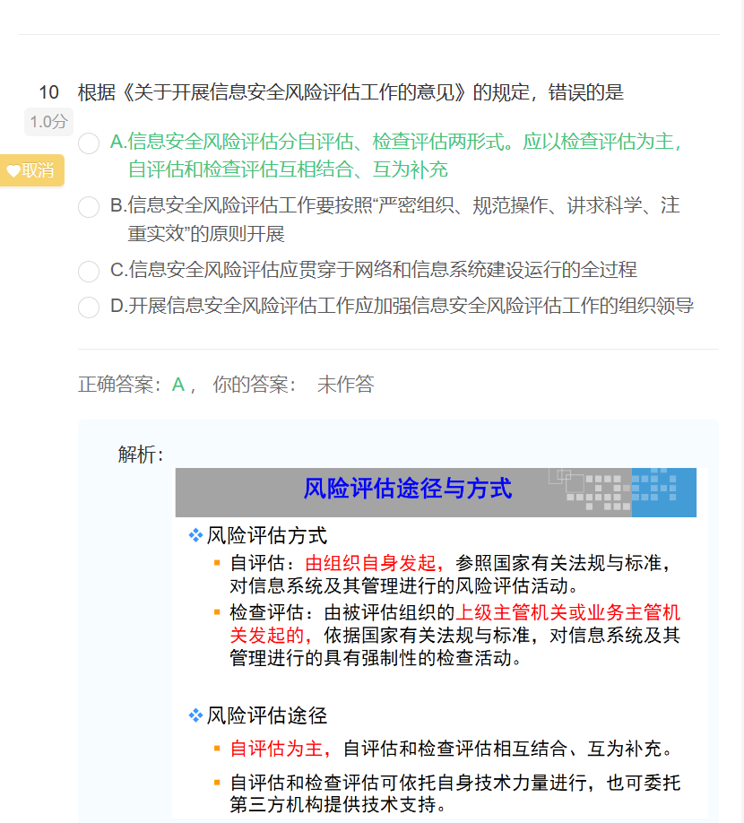This screenshot has height=823, width=744.
Task: Click the 未作答 your-answer status text
Action: pos(345,385)
